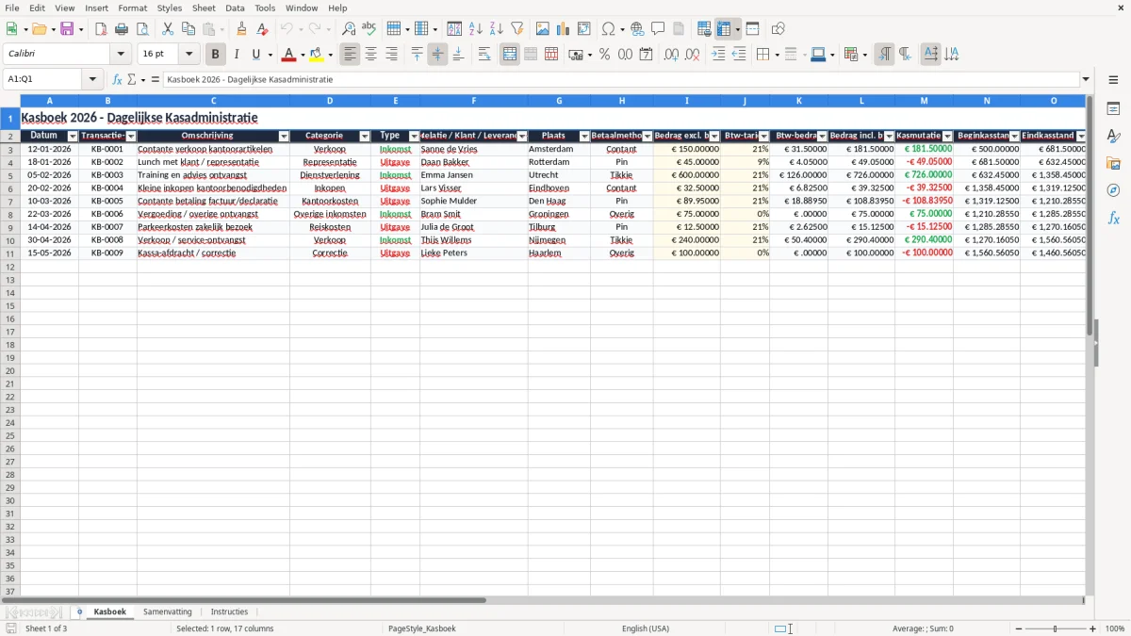Image resolution: width=1131 pixels, height=636 pixels.
Task: Clear direct formatting
Action: pyautogui.click(x=263, y=29)
